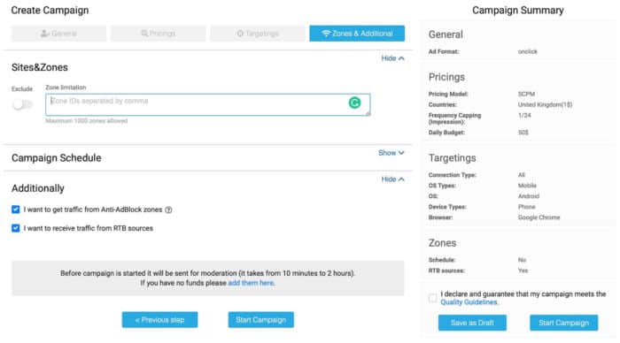
Task: Go back with the Previous step button
Action: (x=159, y=320)
